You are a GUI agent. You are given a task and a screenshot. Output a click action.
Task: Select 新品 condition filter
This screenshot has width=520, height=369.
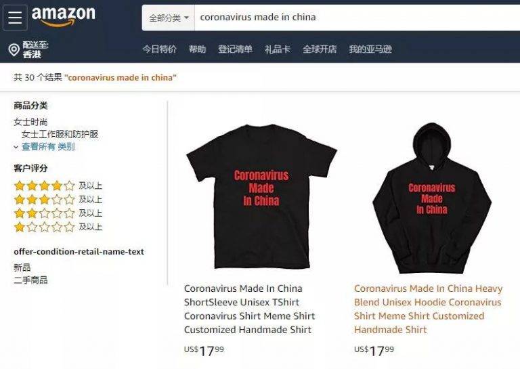tap(22, 267)
